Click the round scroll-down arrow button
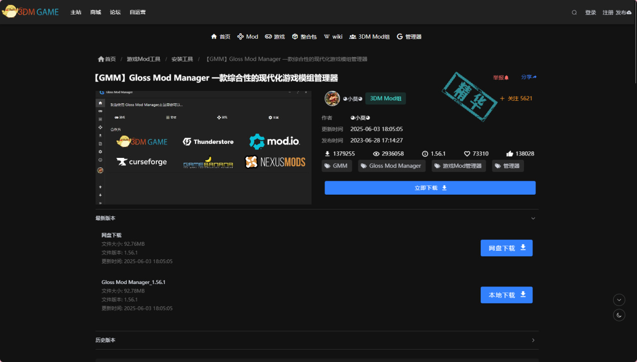 click(x=619, y=300)
